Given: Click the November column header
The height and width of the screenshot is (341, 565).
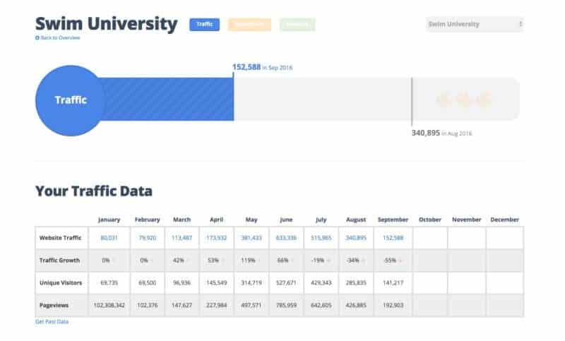Looking at the screenshot, I should pos(467,220).
